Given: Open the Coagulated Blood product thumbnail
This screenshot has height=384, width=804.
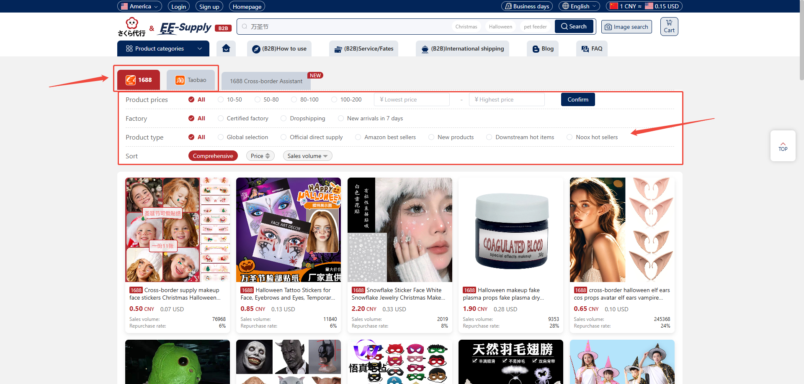Looking at the screenshot, I should (511, 230).
